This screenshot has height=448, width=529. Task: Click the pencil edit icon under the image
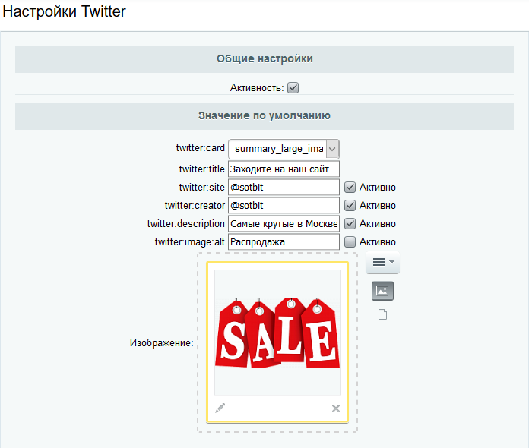tap(220, 408)
